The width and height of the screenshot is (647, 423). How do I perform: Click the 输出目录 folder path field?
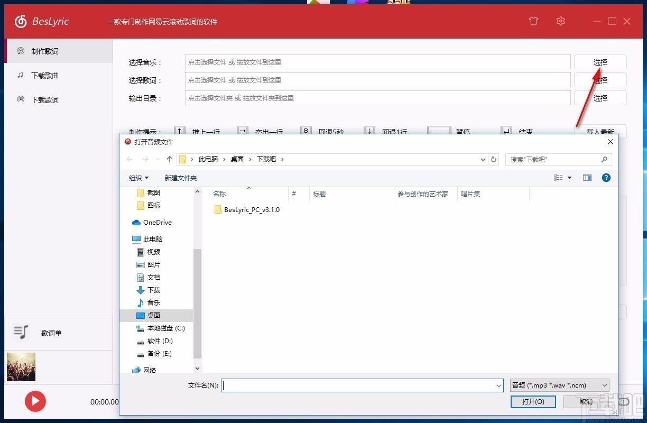pyautogui.click(x=378, y=98)
